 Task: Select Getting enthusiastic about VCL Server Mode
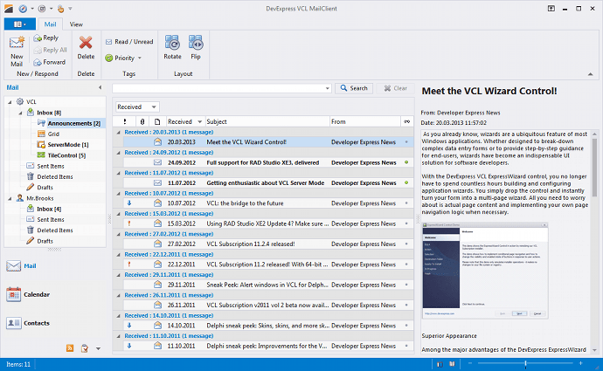point(266,183)
